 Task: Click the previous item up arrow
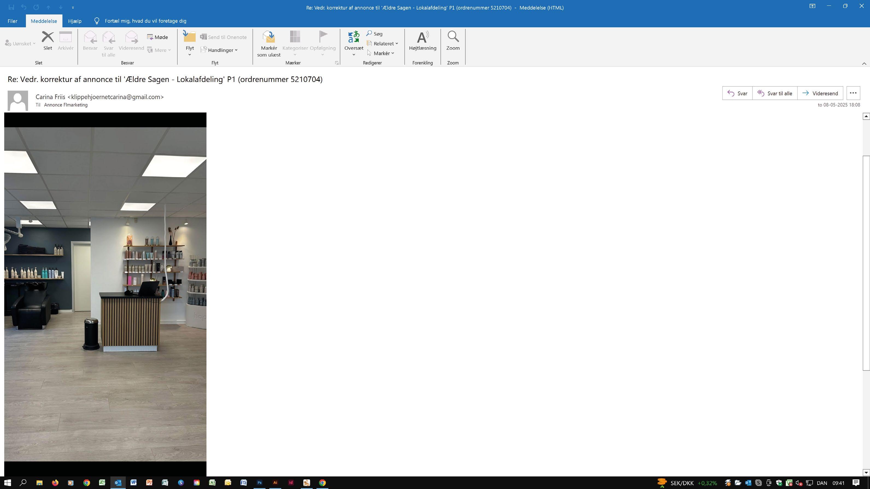(48, 7)
